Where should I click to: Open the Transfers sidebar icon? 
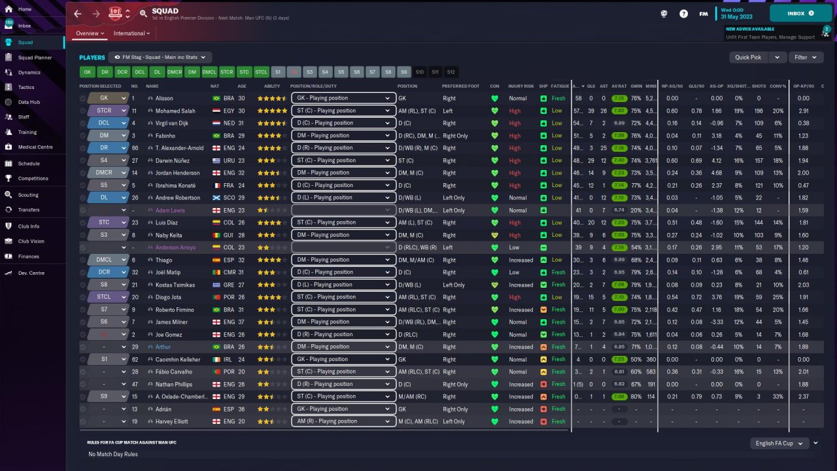10,210
